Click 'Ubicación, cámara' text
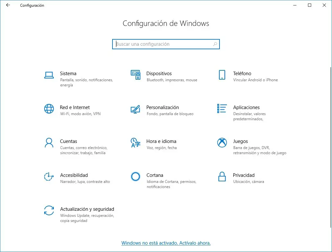 (249, 182)
